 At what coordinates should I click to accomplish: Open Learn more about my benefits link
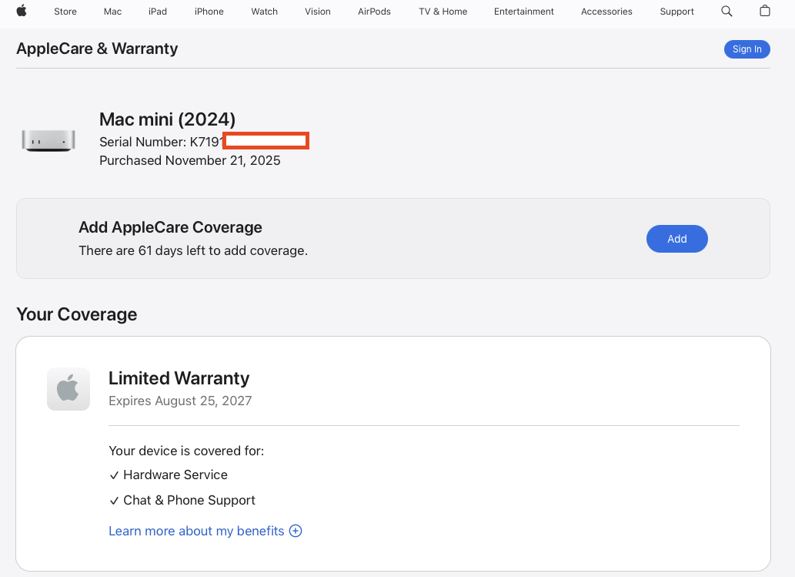pyautogui.click(x=196, y=531)
